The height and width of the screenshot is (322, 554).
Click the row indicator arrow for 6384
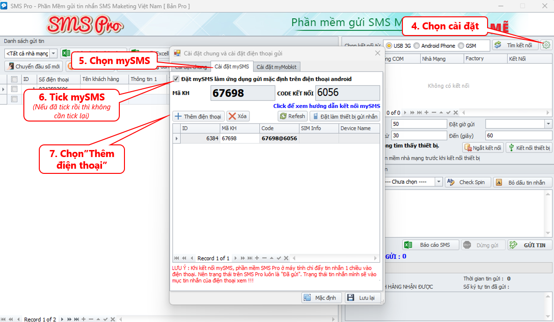click(177, 138)
